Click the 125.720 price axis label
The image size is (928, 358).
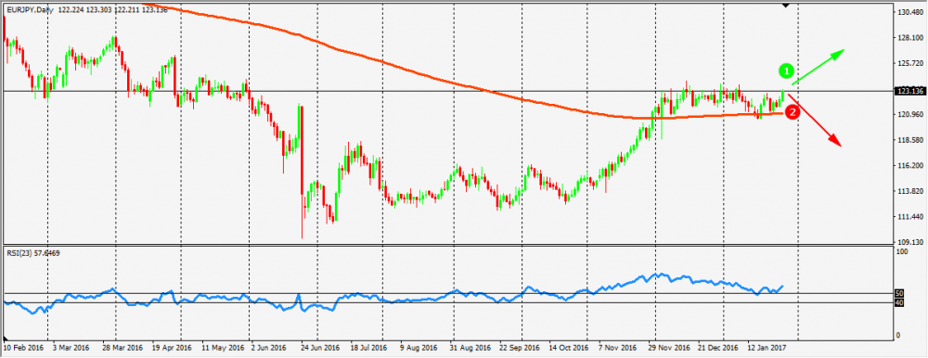(909, 63)
